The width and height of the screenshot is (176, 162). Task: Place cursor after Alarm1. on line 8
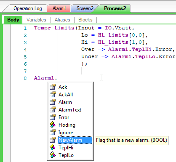pos(58,78)
